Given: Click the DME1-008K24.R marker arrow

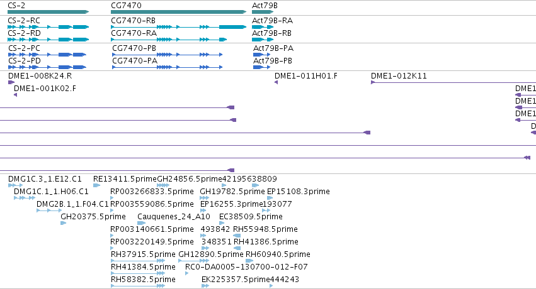Looking at the screenshot, I should 11,82.
